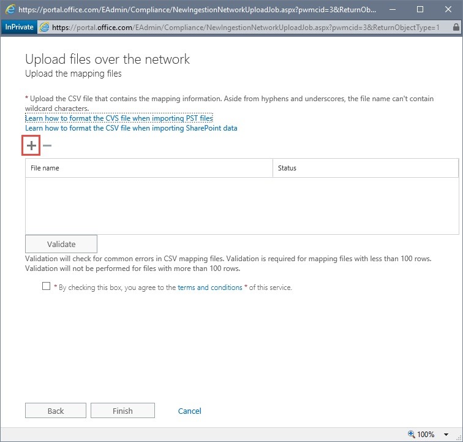Click the plus icon to add a mapping file
Screen dimensions: 463x442
(x=31, y=145)
